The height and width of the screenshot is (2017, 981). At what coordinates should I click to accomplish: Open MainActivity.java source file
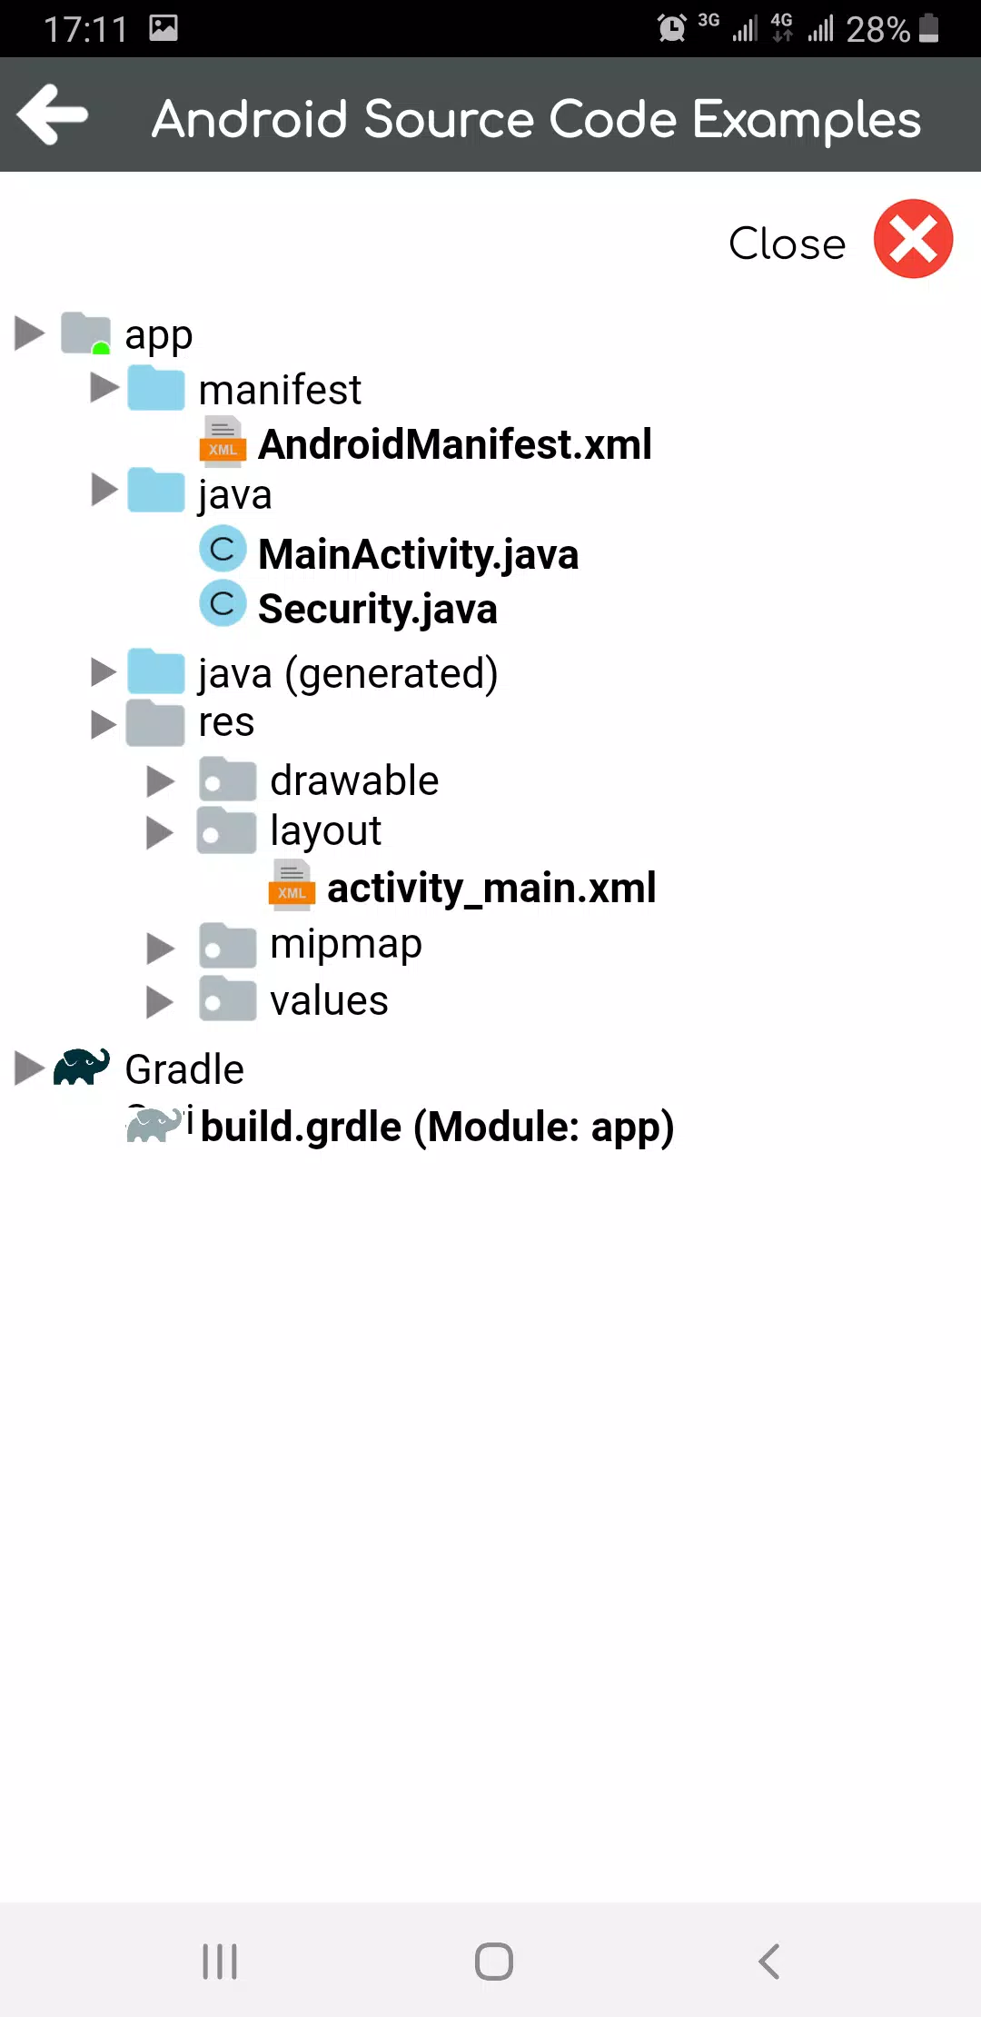418,554
